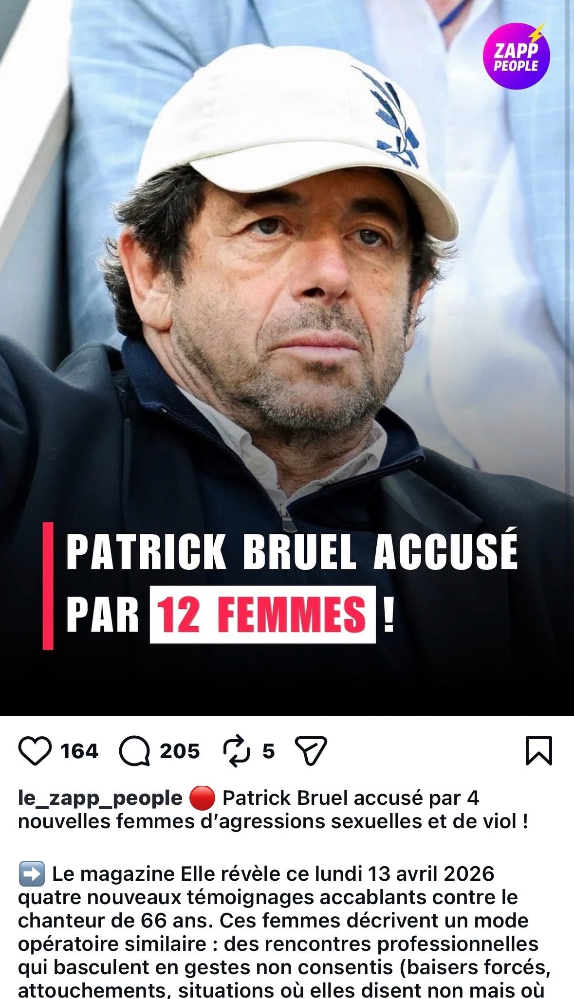View the 5 reposts count
Viewport: 574px width, 999px height.
tap(269, 751)
